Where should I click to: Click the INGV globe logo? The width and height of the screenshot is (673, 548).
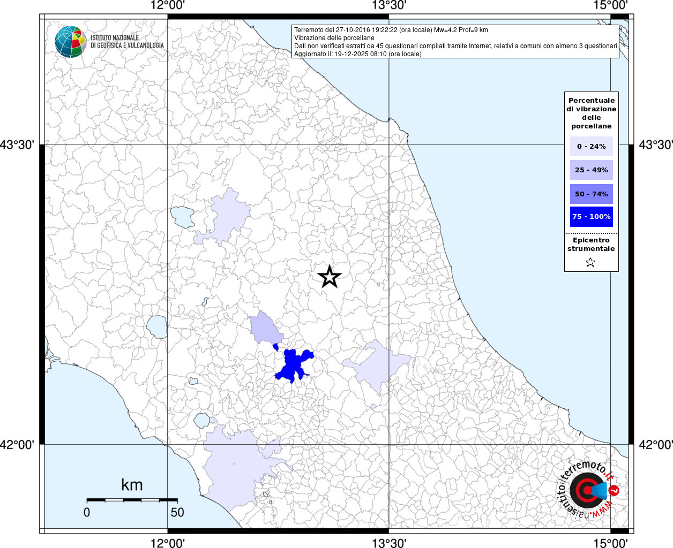[x=71, y=41]
